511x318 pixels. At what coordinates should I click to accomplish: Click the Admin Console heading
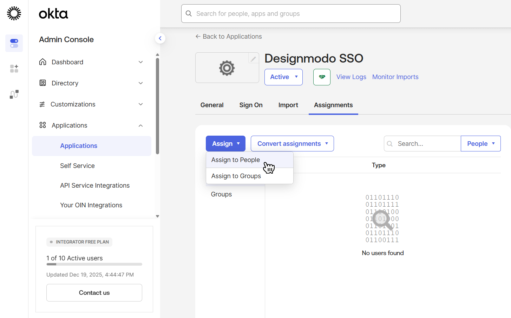click(66, 39)
